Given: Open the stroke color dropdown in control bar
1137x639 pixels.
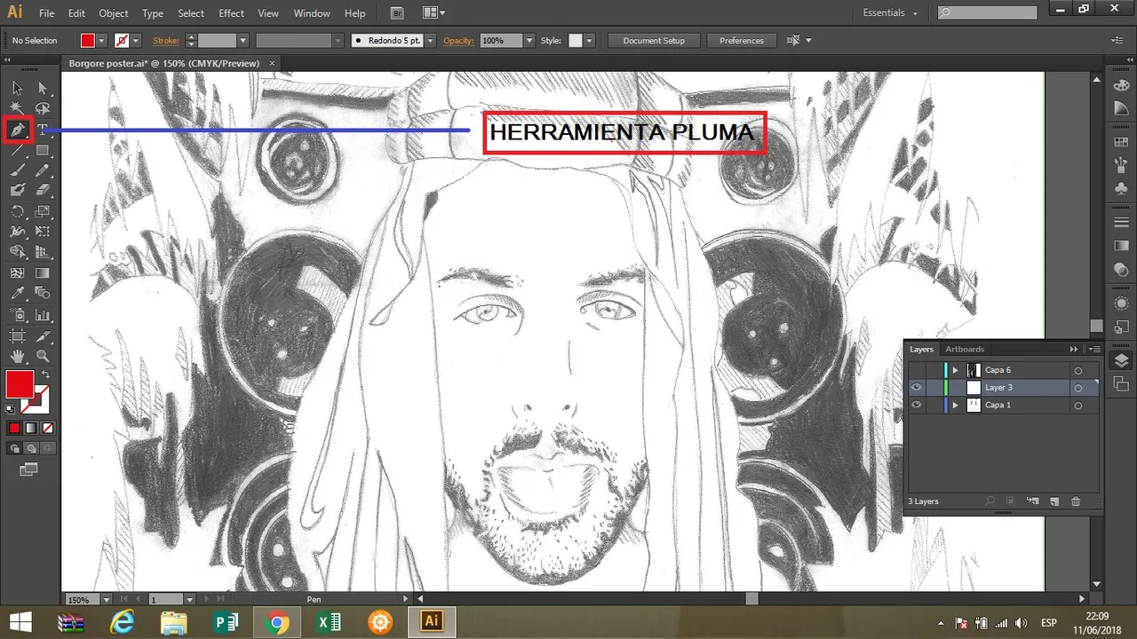Looking at the screenshot, I should pyautogui.click(x=136, y=41).
